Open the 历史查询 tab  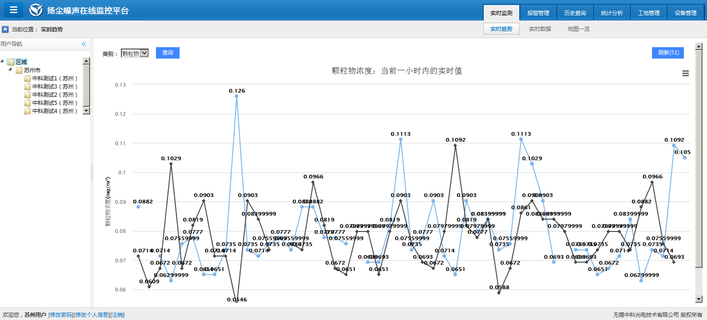pos(575,13)
